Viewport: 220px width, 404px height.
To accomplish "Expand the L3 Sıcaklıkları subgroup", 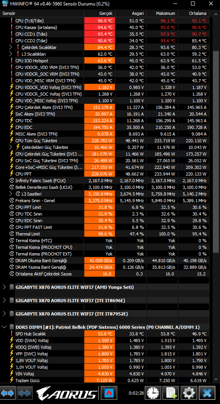I will (11, 54).
